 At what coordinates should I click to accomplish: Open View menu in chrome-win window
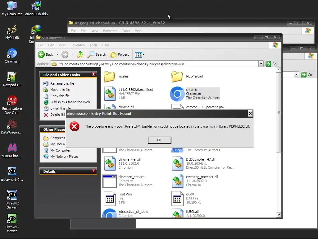(x=62, y=45)
